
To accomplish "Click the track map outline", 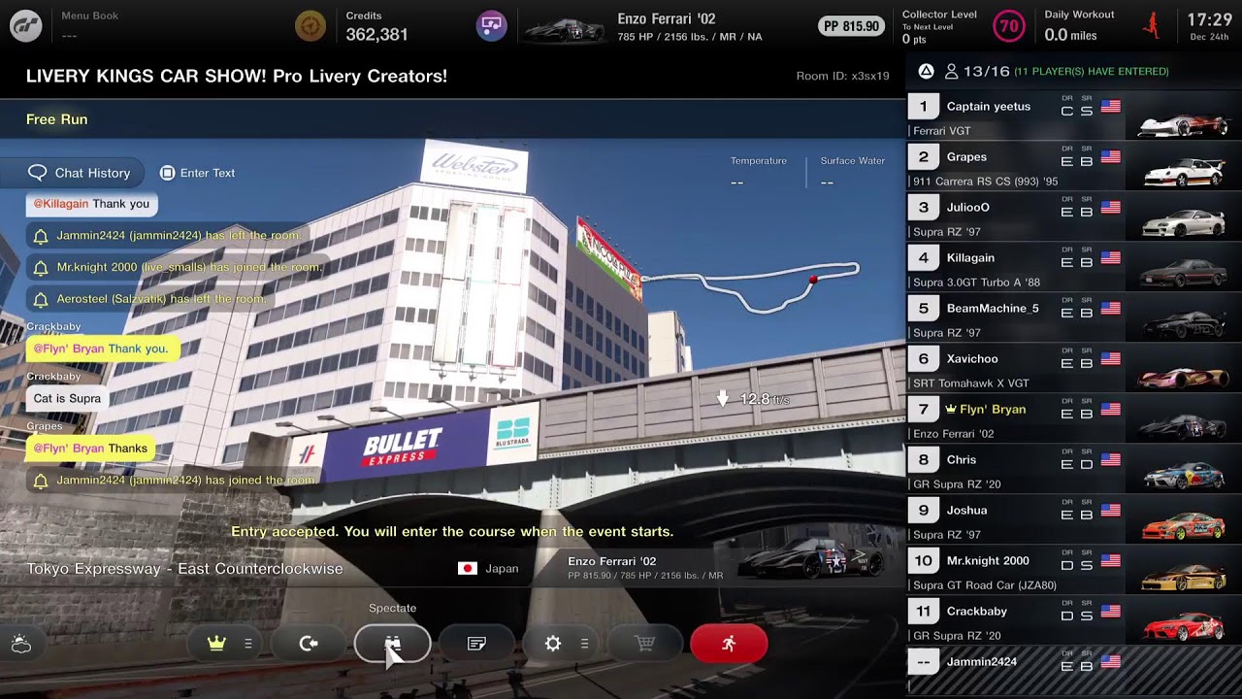I will pyautogui.click(x=751, y=287).
